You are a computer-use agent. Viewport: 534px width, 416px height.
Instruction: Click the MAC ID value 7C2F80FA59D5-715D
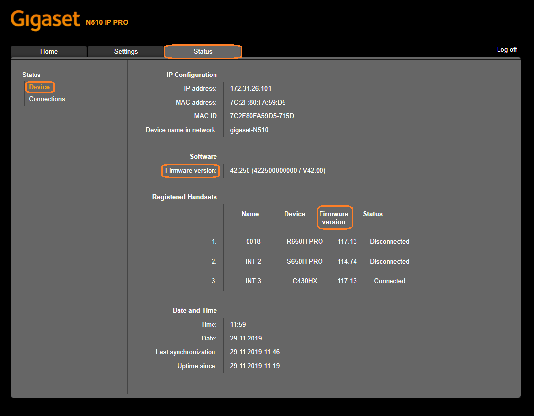[x=262, y=116]
